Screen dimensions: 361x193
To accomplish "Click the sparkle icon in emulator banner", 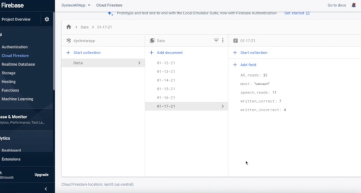I will point(110,13).
